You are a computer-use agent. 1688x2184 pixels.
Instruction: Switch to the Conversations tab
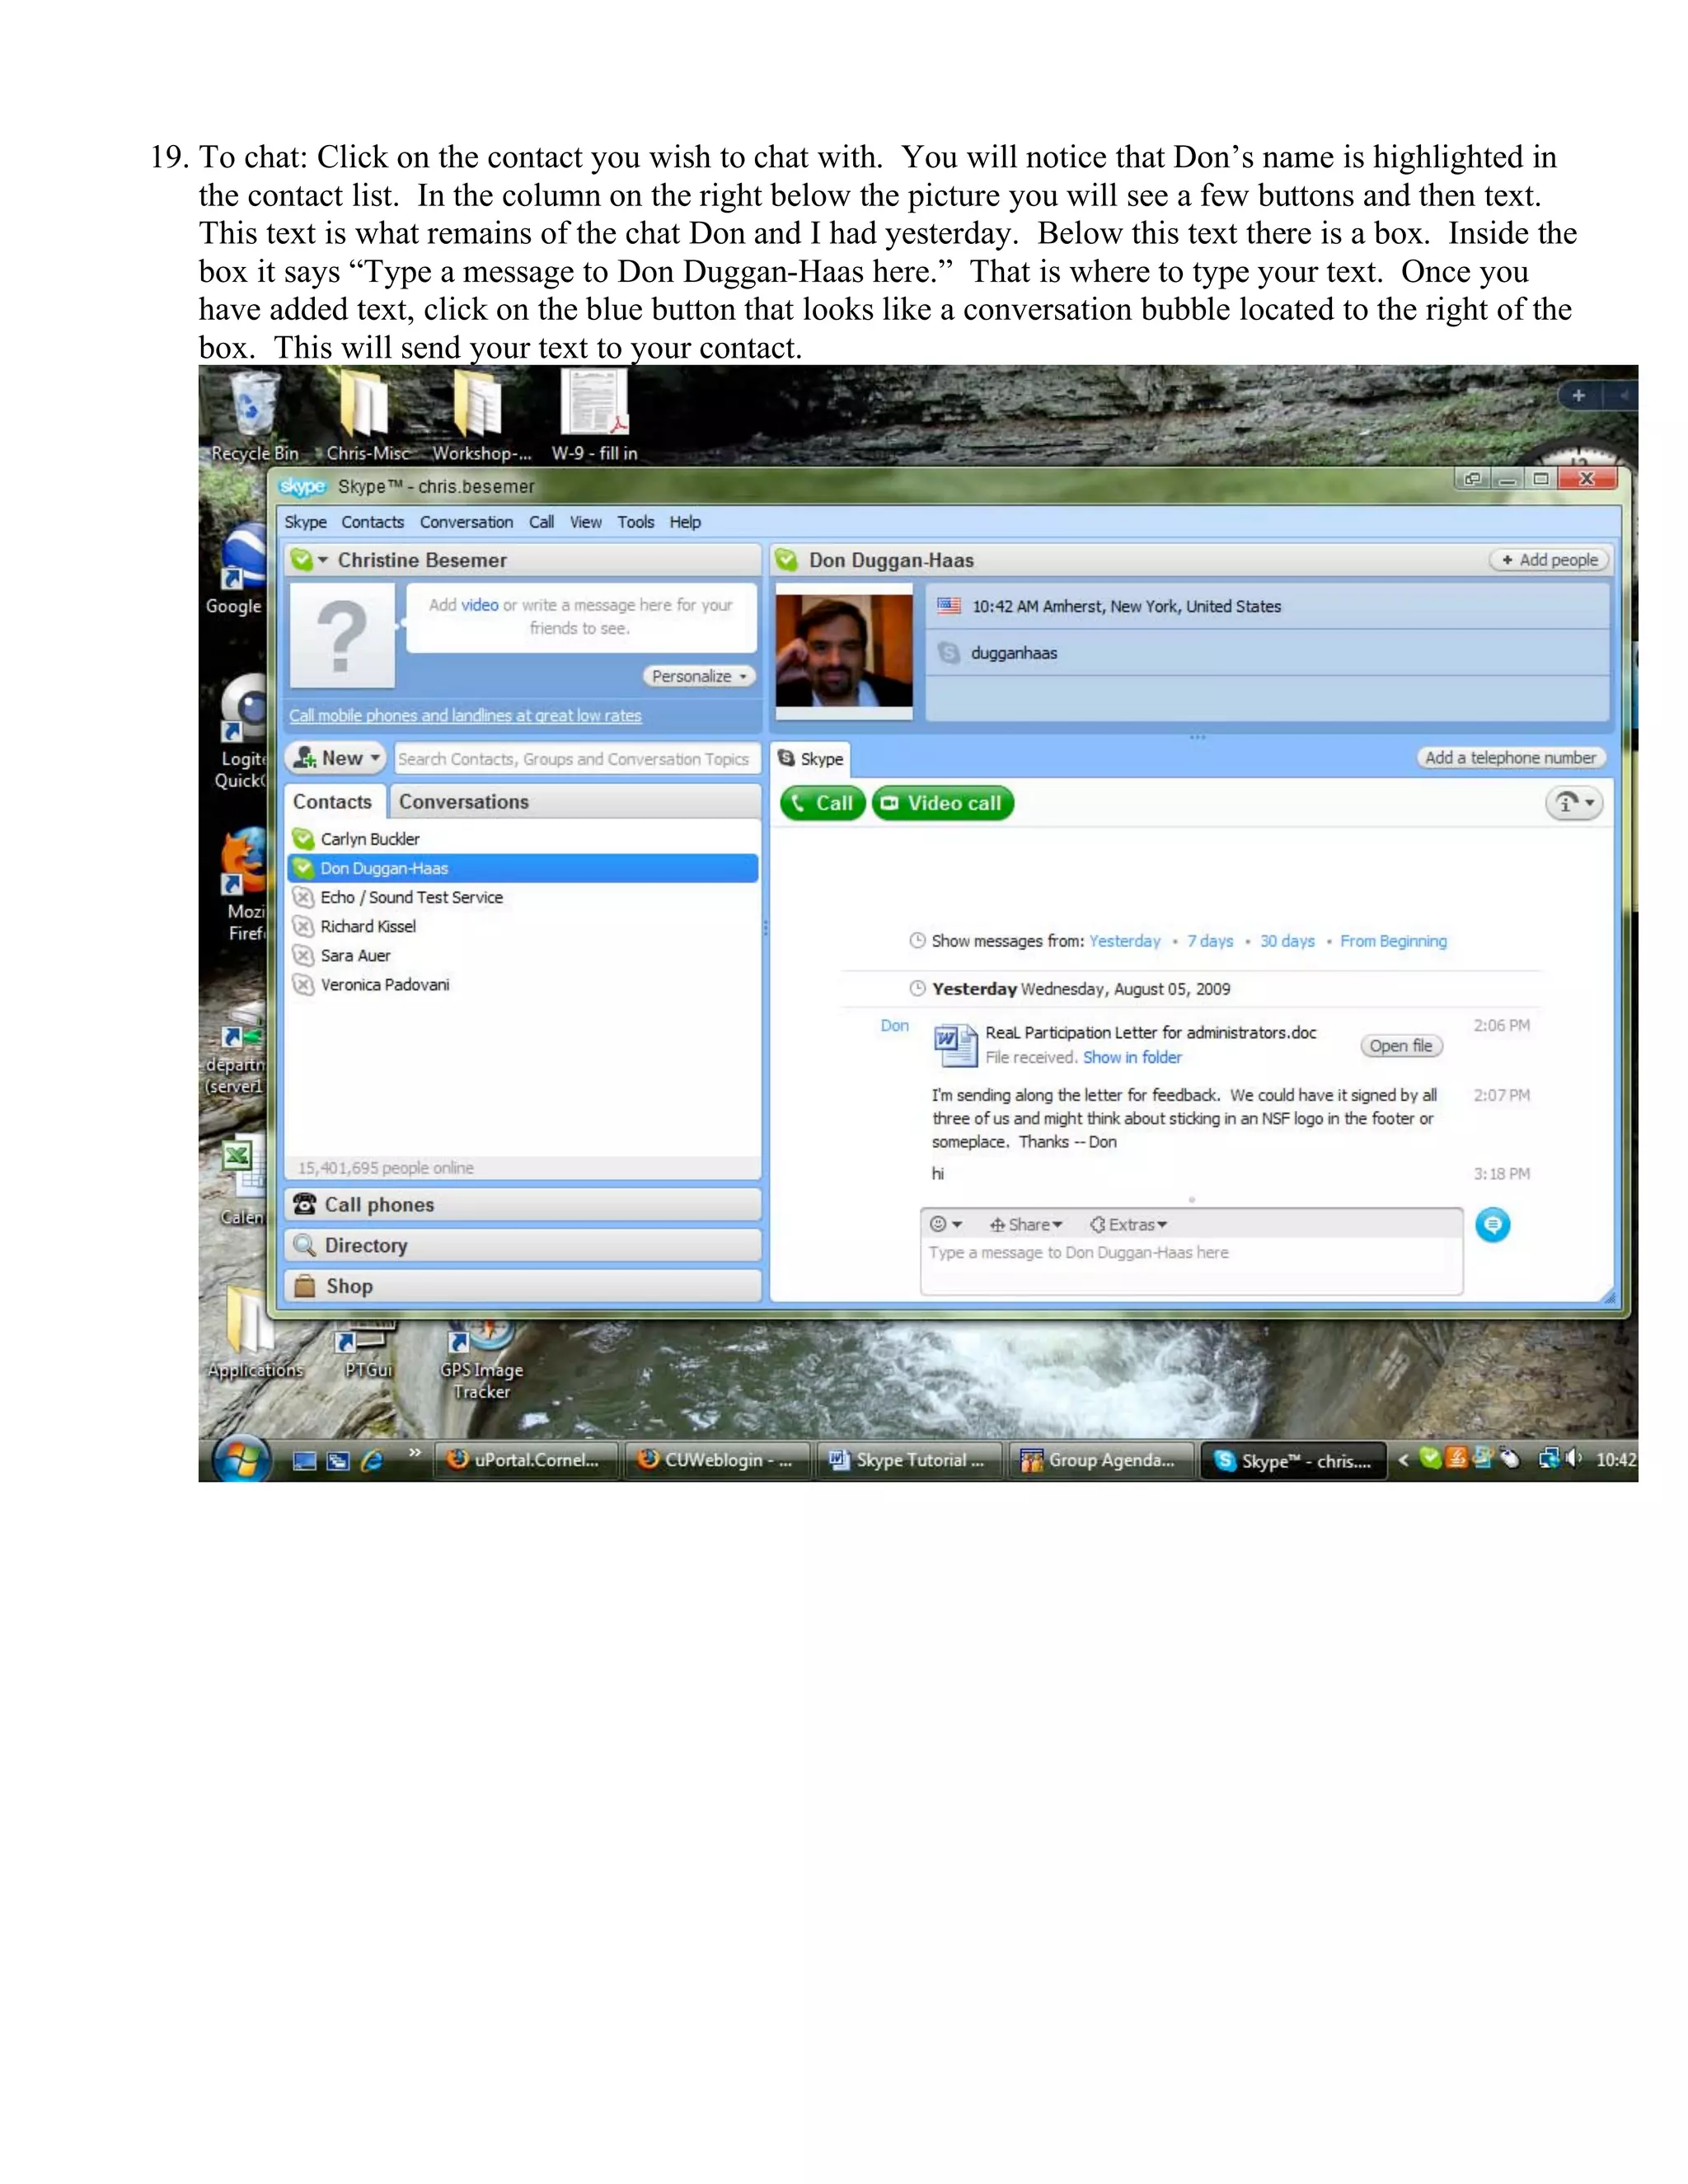click(464, 801)
